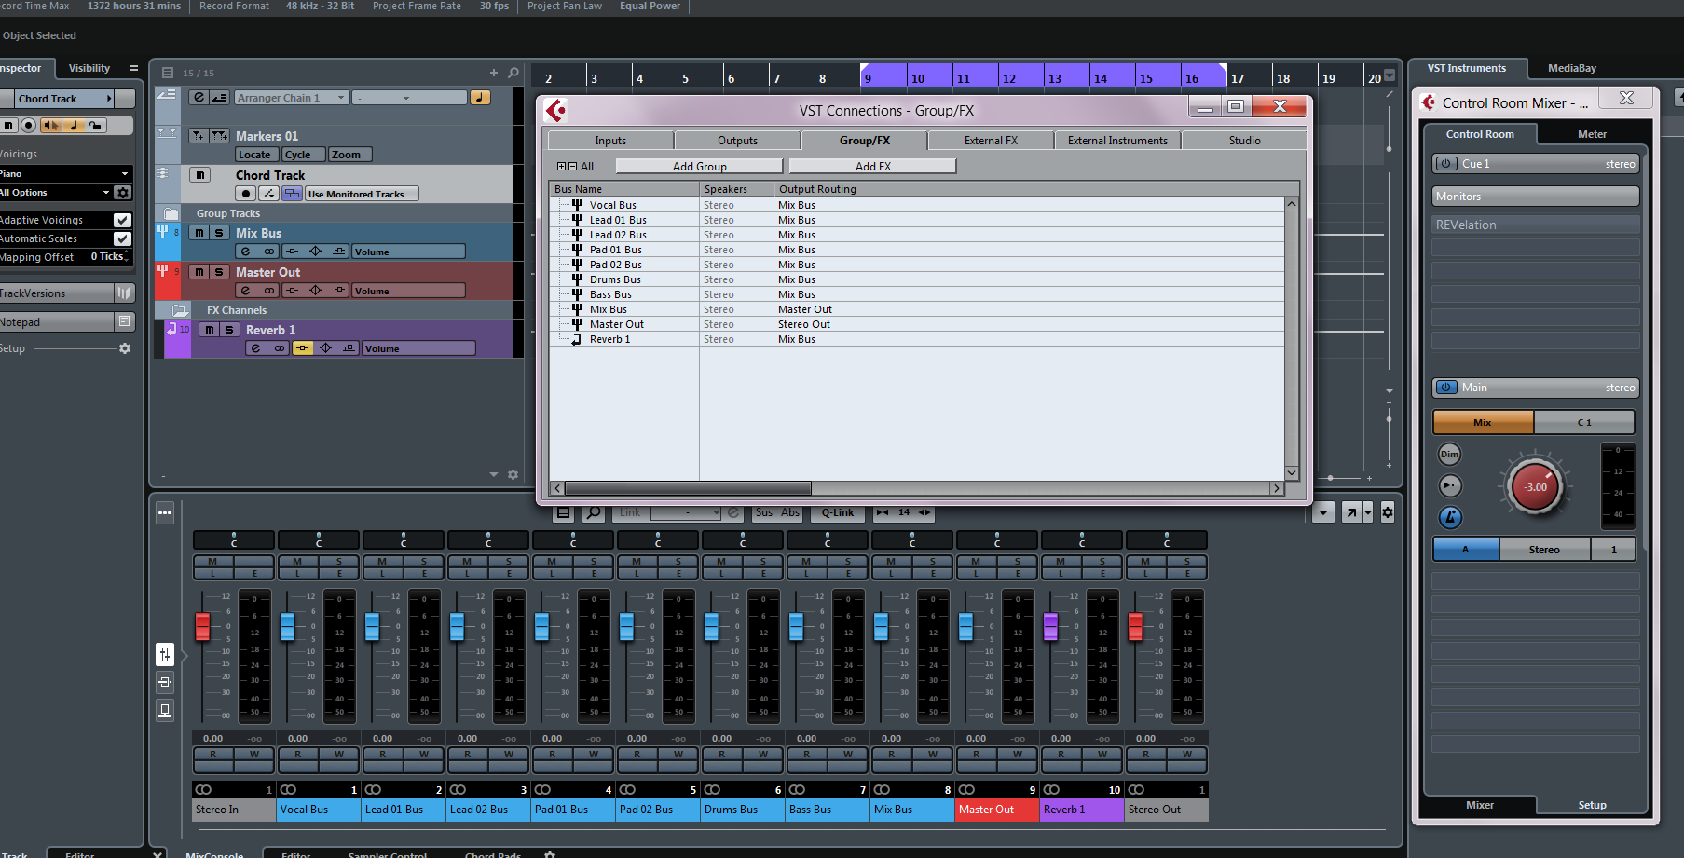Click the Mix Bus track Volume automation field
The width and height of the screenshot is (1684, 858).
point(408,252)
